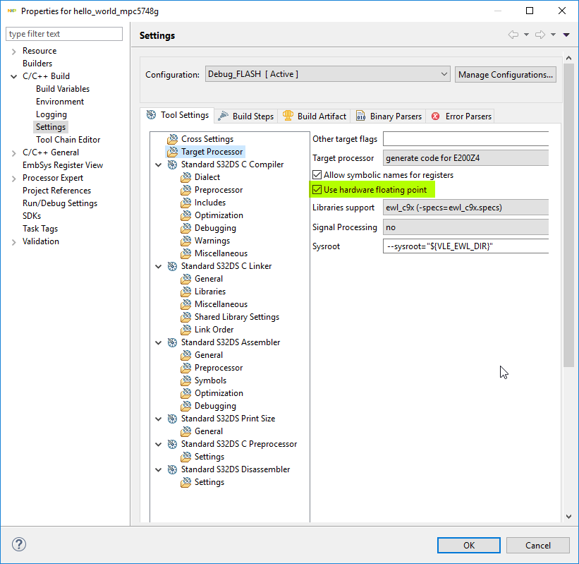Click the Standard S32DS C Linker tool icon
This screenshot has height=564, width=579.
[173, 266]
